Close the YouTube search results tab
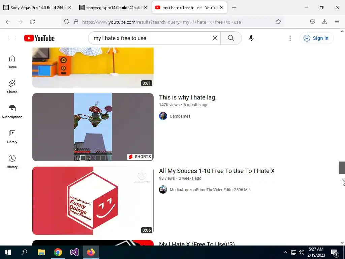 click(x=221, y=7)
